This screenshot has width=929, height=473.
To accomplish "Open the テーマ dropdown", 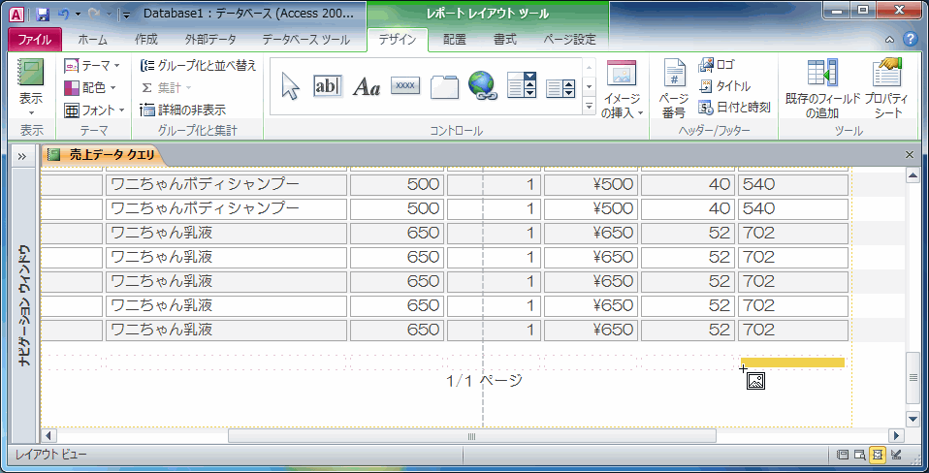I will 92,65.
